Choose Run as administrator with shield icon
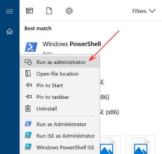Image resolution: width=162 pixels, height=154 pixels. 60,62
